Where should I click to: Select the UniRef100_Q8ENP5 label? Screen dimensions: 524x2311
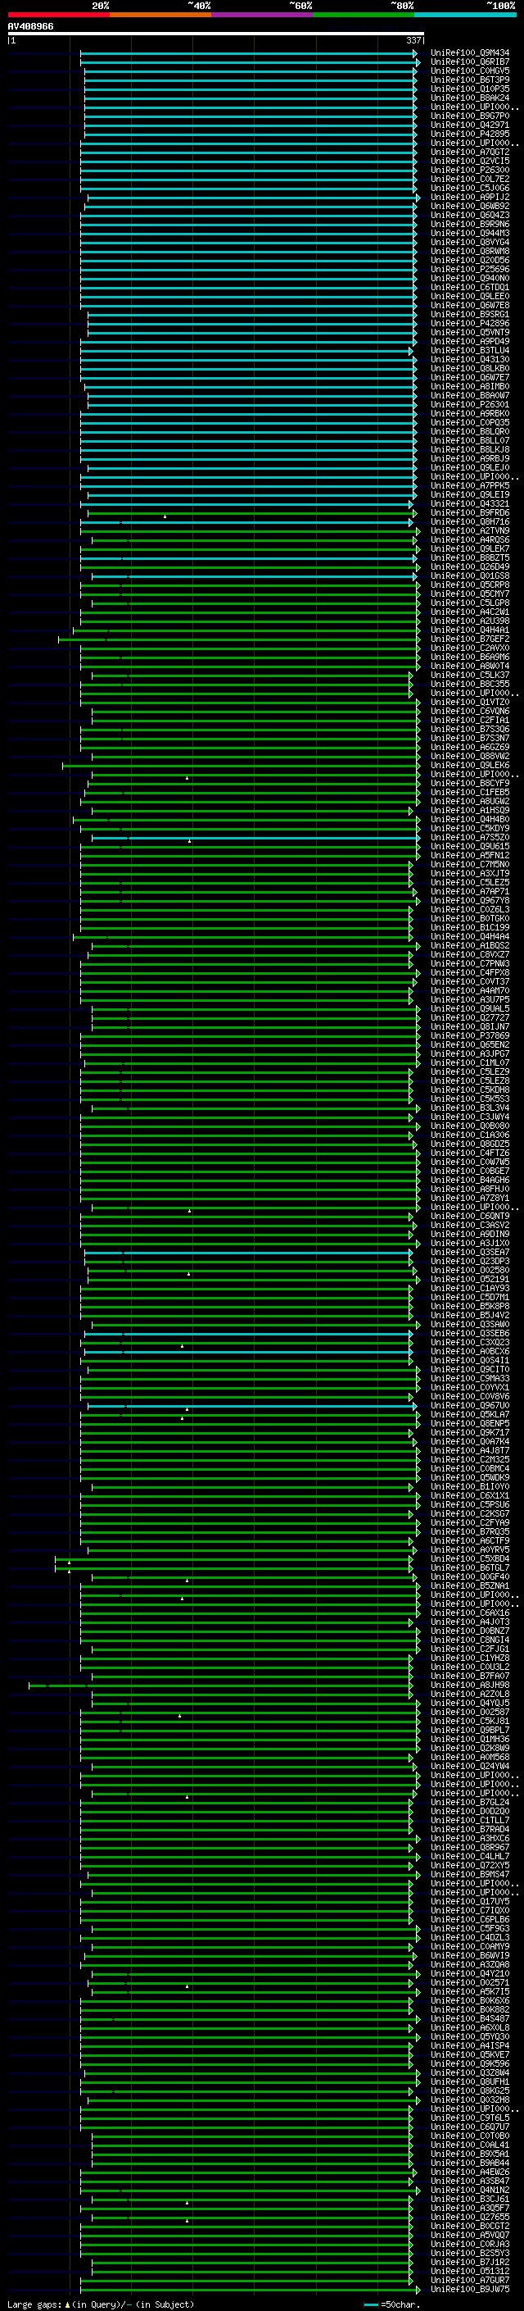[470, 1424]
